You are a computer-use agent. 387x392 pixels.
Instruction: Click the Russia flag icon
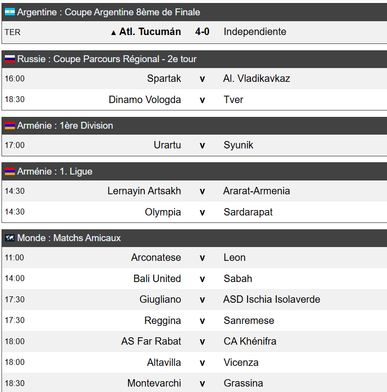[10, 59]
